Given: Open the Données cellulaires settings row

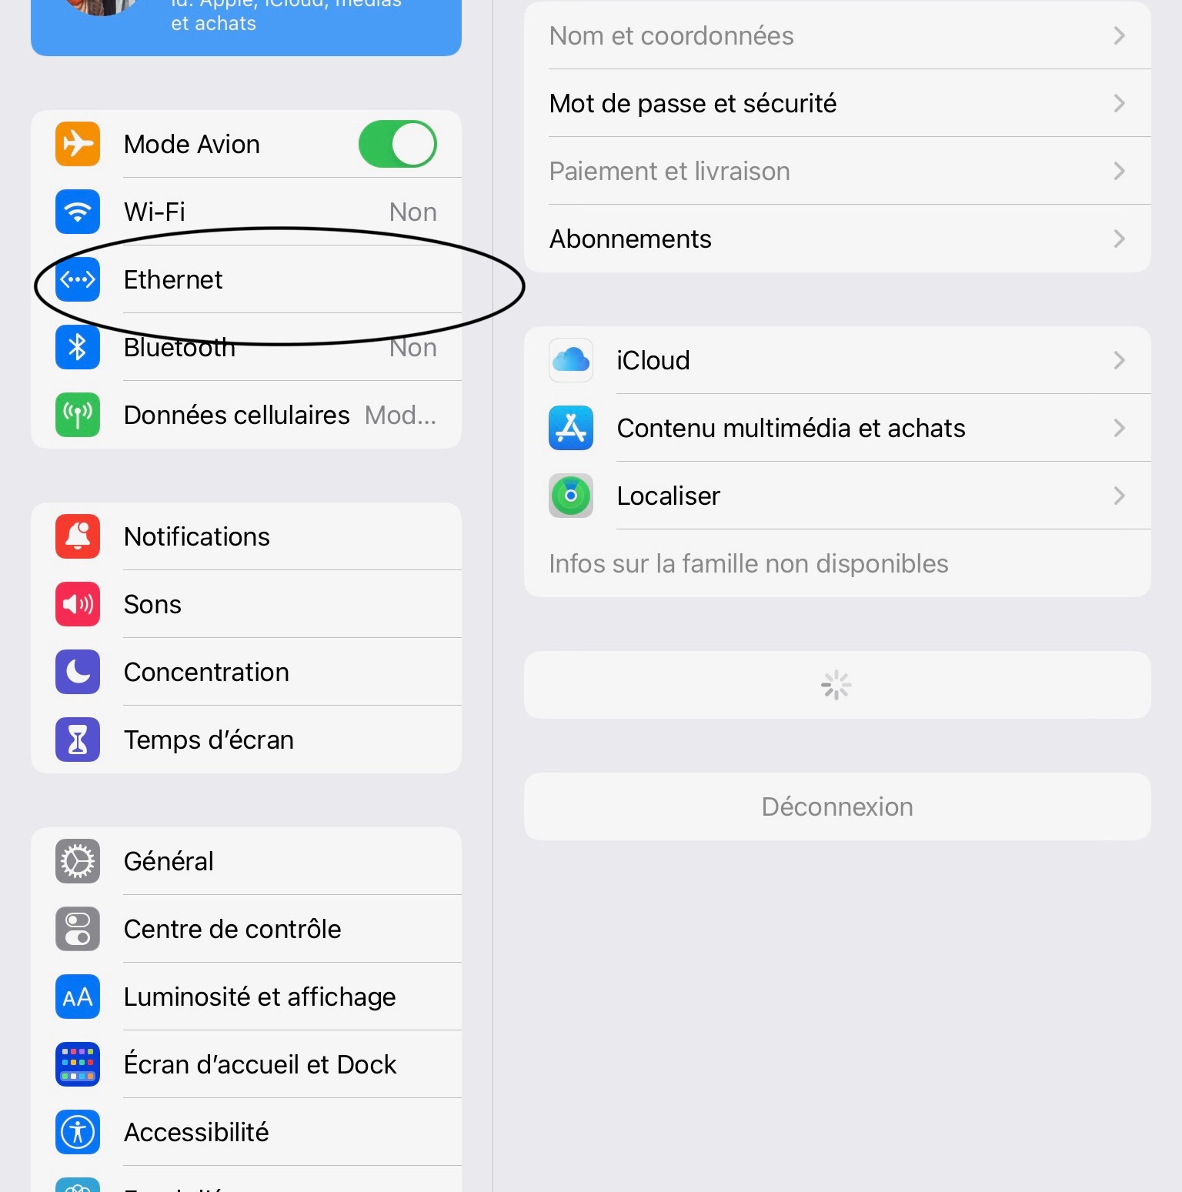Looking at the screenshot, I should click(246, 415).
